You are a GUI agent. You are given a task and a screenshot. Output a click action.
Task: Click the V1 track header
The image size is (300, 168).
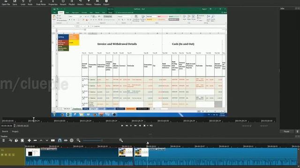click(x=13, y=157)
